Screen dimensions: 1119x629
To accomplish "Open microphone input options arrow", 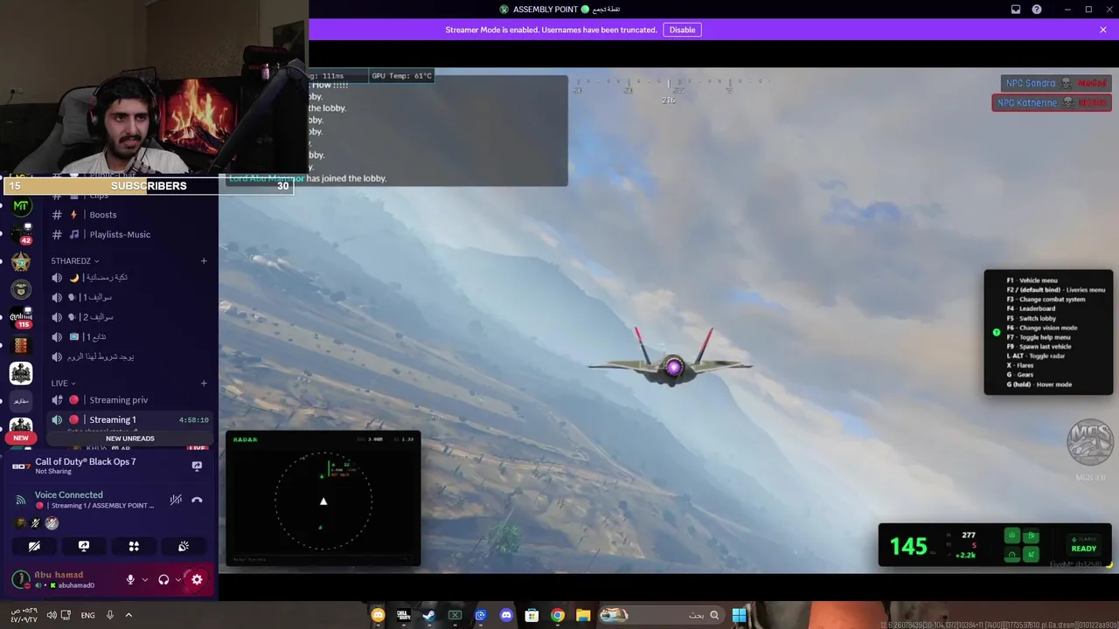I will (x=145, y=579).
